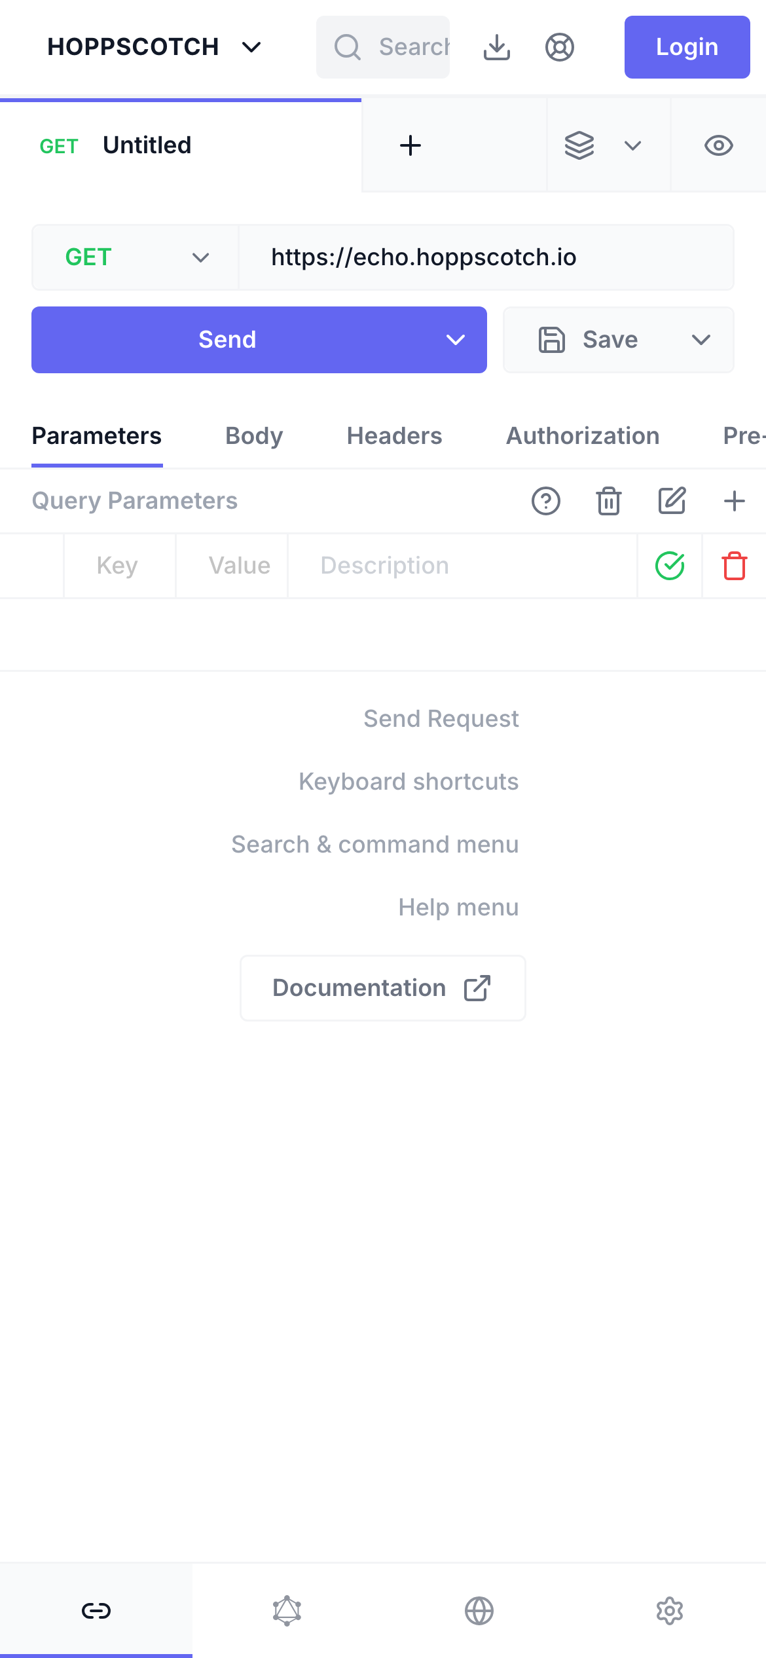The width and height of the screenshot is (766, 1658).
Task: Delete the parameter row with red trash
Action: [x=735, y=566]
